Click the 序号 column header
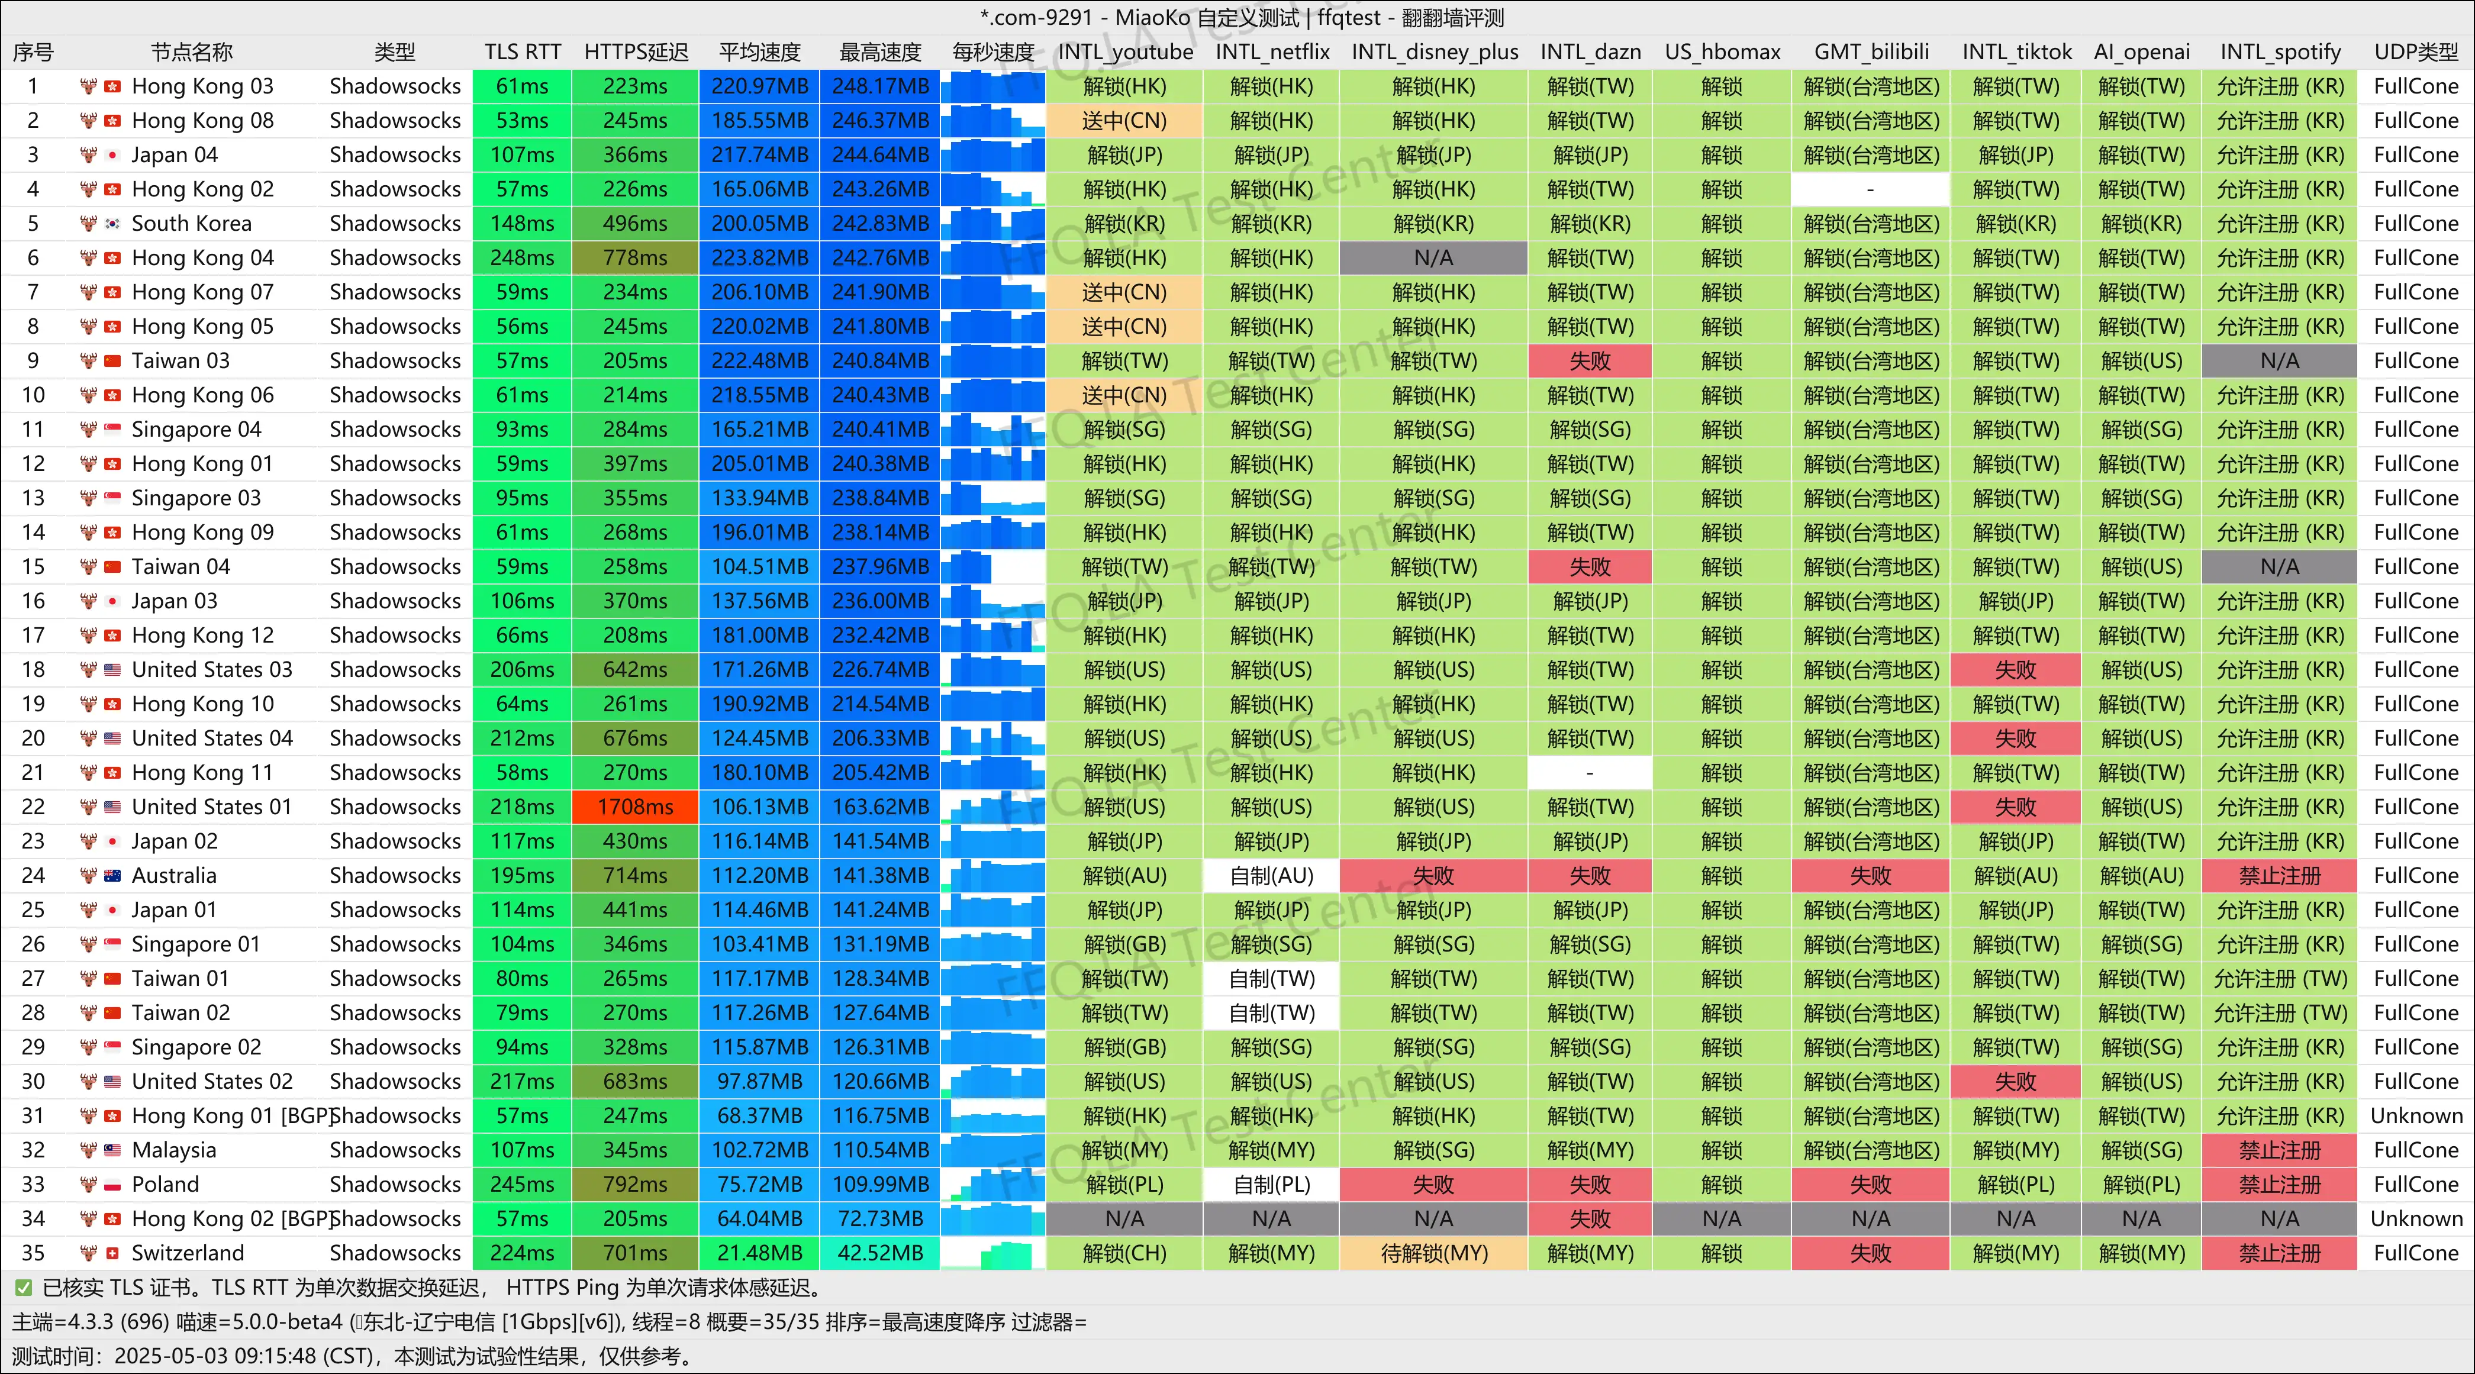 click(33, 52)
